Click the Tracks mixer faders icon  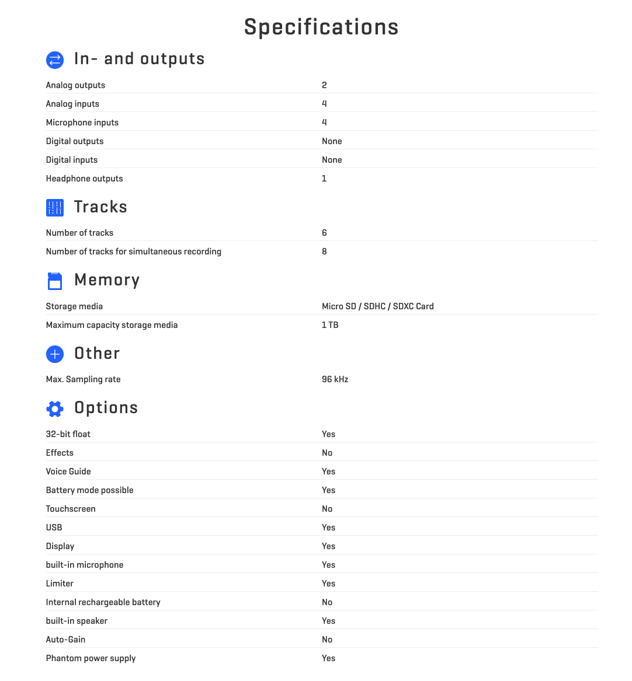55,208
